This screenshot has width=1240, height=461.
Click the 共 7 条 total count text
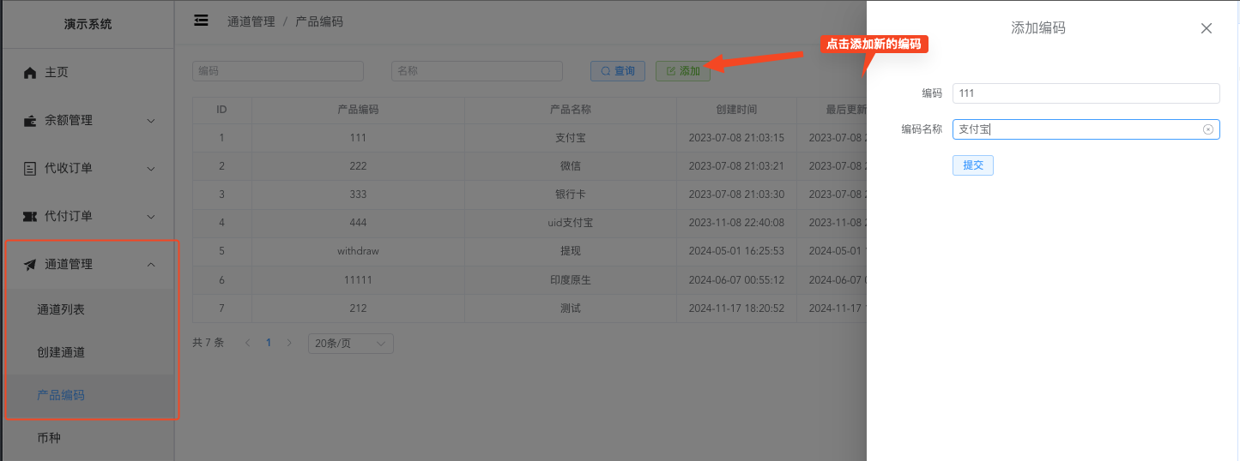click(x=208, y=343)
